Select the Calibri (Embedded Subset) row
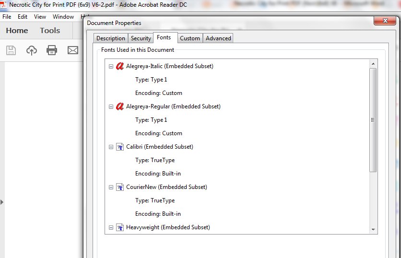401x258 pixels. 160,147
